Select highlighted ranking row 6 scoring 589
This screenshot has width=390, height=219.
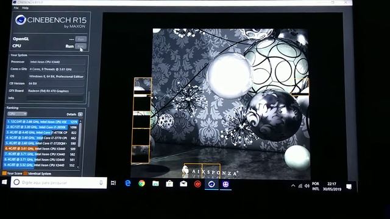click(x=40, y=148)
